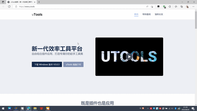Open the browser profile avatar
Image resolution: width=197 pixels, height=111 pixels.
point(187,6)
